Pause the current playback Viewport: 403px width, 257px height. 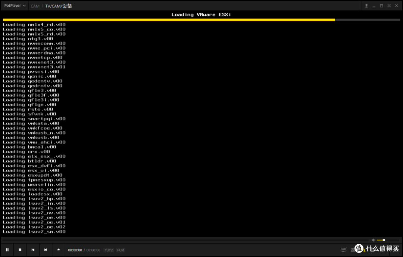7,250
